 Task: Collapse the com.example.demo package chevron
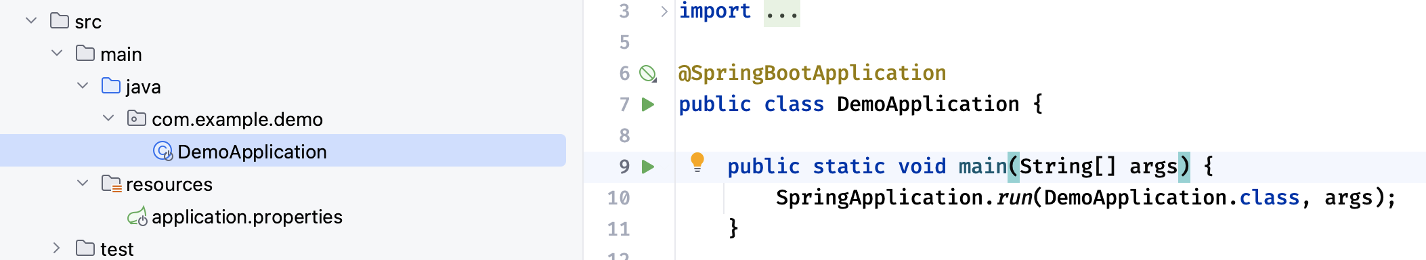[108, 118]
